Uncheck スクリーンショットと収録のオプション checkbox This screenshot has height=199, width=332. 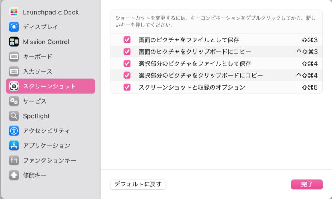(x=127, y=87)
